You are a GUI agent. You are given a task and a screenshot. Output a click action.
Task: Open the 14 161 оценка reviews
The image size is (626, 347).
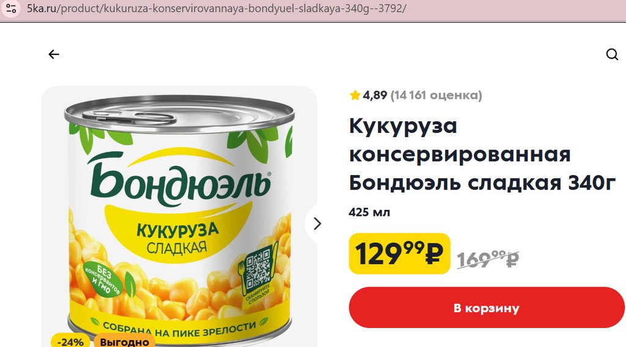pos(436,95)
